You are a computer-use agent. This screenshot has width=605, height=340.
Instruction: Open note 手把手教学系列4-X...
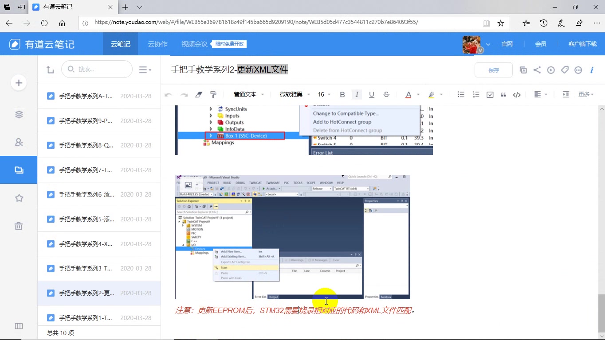point(99,243)
